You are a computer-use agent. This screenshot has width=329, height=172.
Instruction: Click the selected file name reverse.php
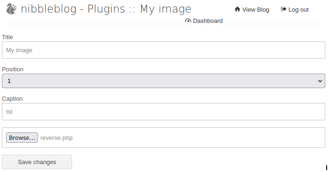(x=57, y=138)
